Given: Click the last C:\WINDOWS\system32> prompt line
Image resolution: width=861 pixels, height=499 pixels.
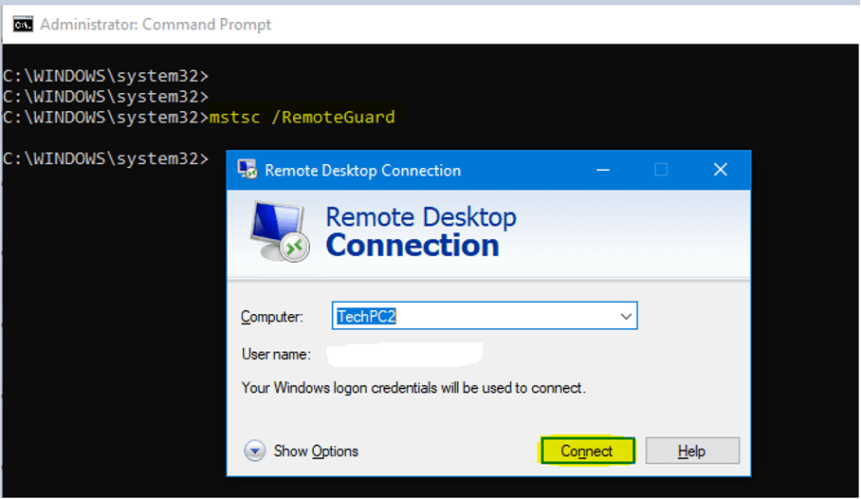Looking at the screenshot, I should tap(105, 157).
